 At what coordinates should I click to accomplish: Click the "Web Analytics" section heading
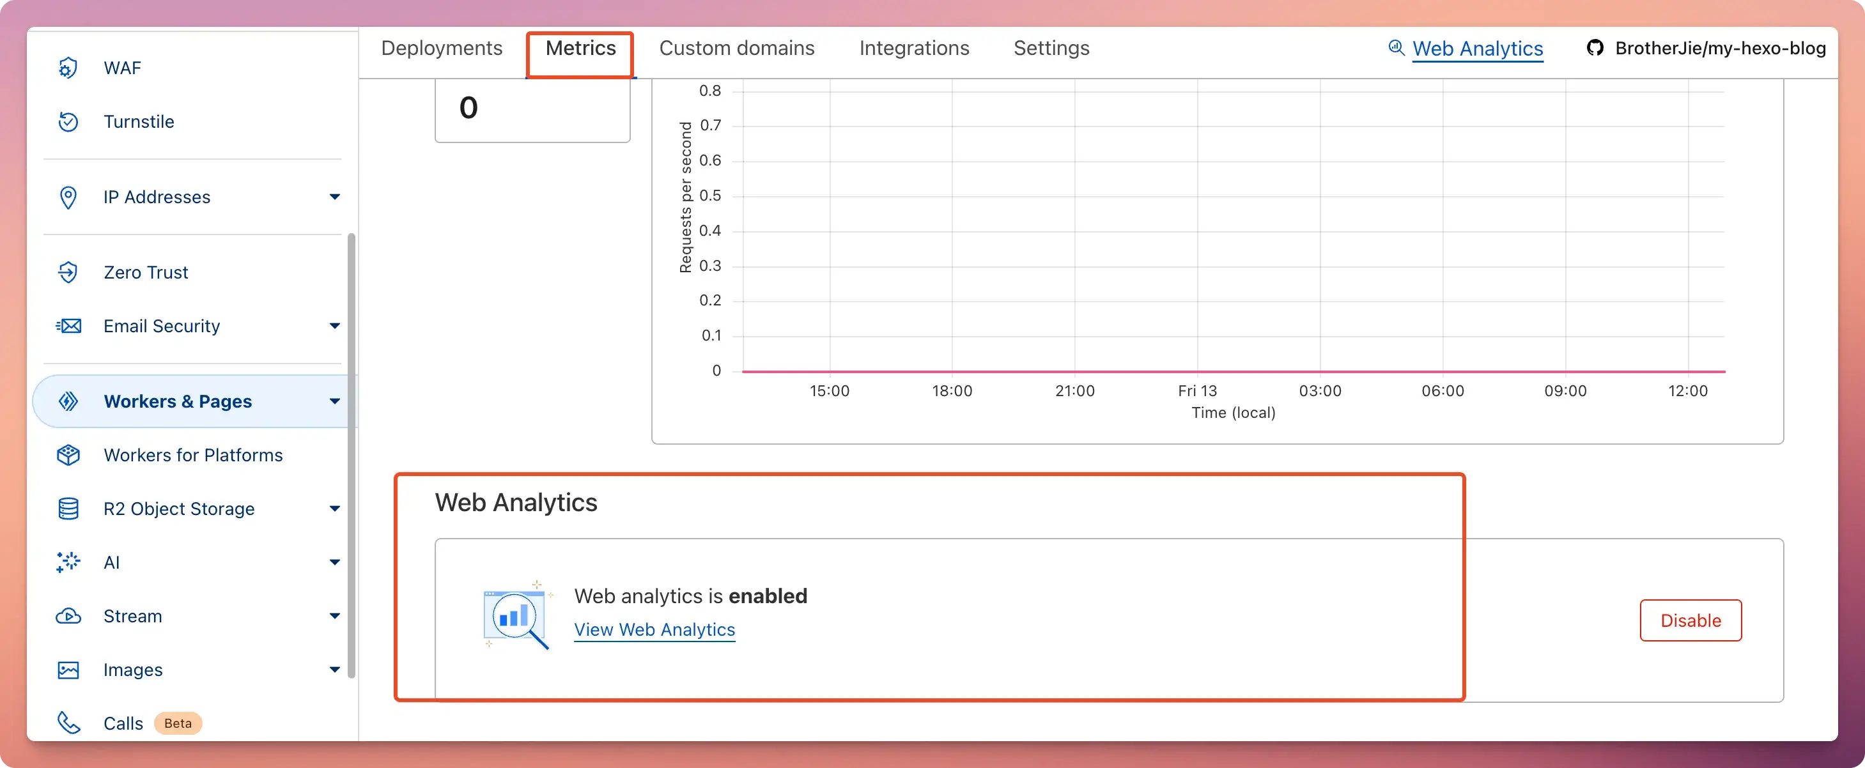tap(516, 502)
